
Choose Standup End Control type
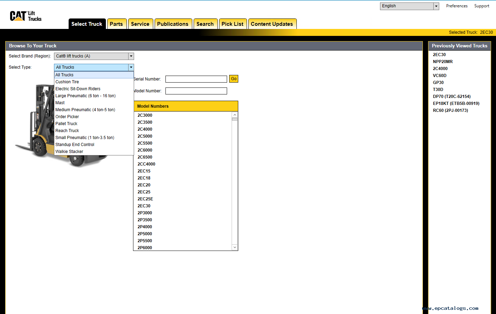tap(94, 145)
